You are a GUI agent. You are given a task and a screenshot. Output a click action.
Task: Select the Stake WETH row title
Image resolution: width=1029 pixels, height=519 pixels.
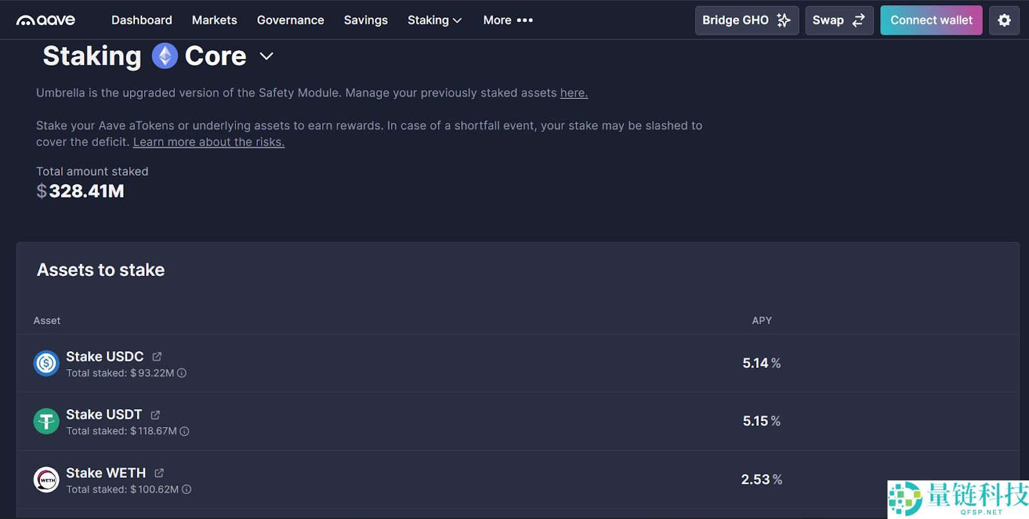point(106,473)
